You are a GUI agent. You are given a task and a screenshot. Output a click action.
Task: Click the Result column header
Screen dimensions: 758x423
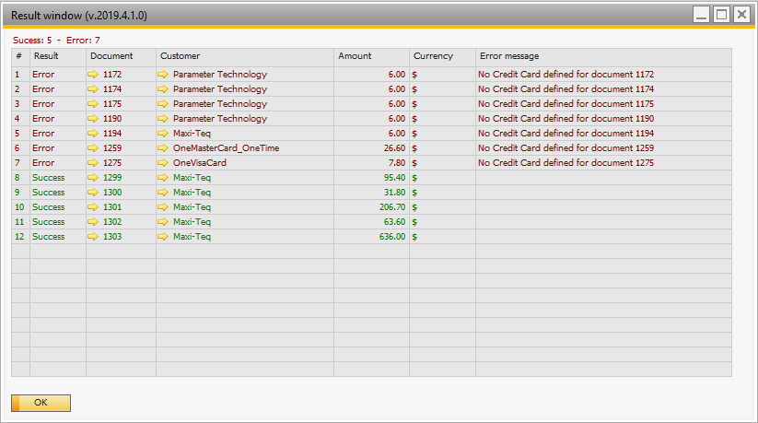58,56
